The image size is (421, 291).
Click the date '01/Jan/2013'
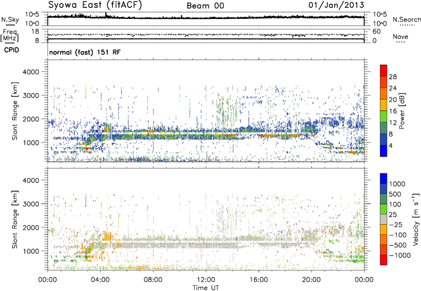click(x=336, y=5)
